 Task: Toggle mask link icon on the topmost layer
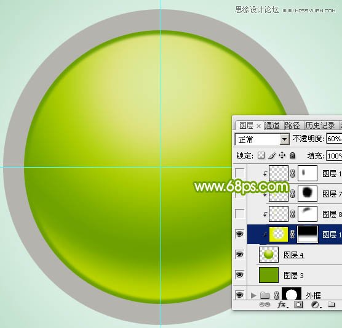(x=293, y=173)
